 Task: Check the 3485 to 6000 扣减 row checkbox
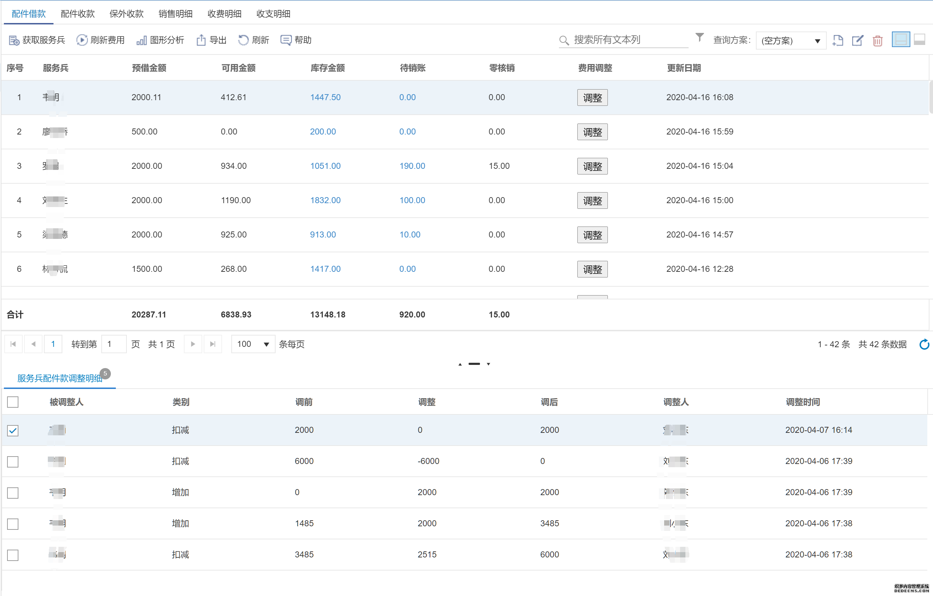click(13, 555)
